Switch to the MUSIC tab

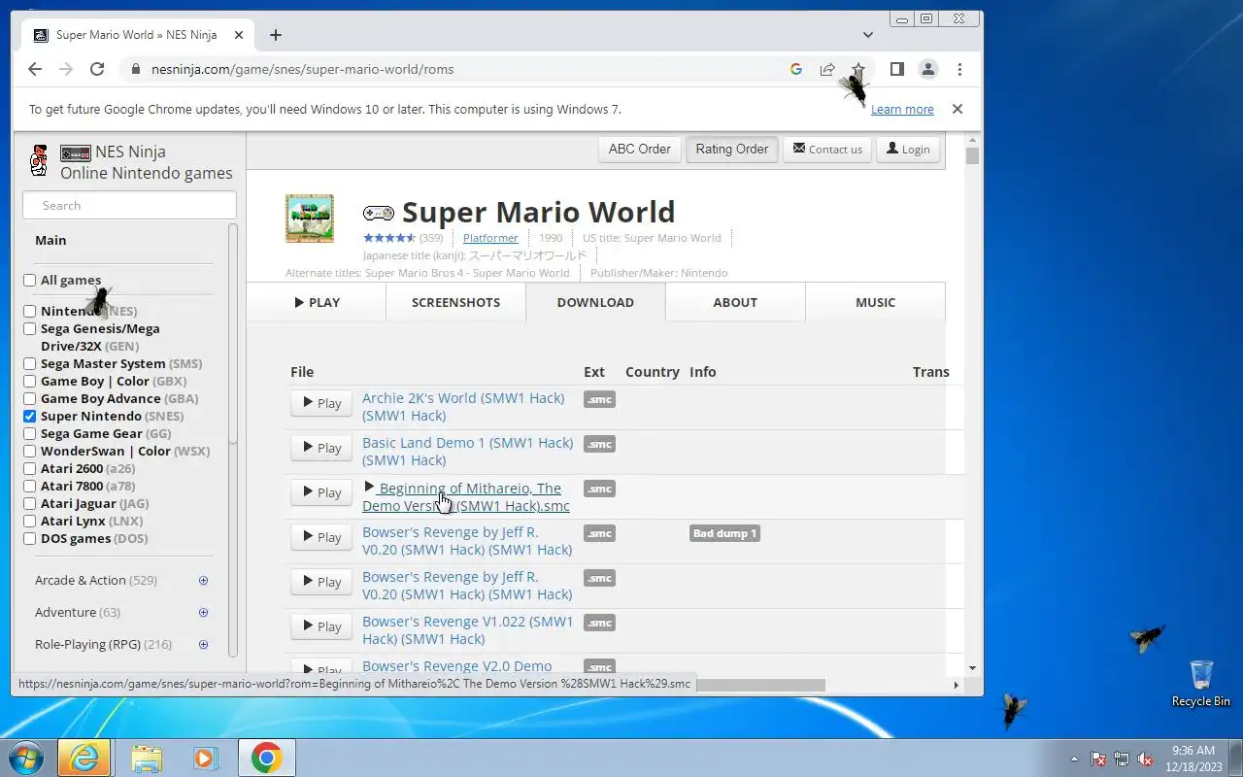coord(875,302)
